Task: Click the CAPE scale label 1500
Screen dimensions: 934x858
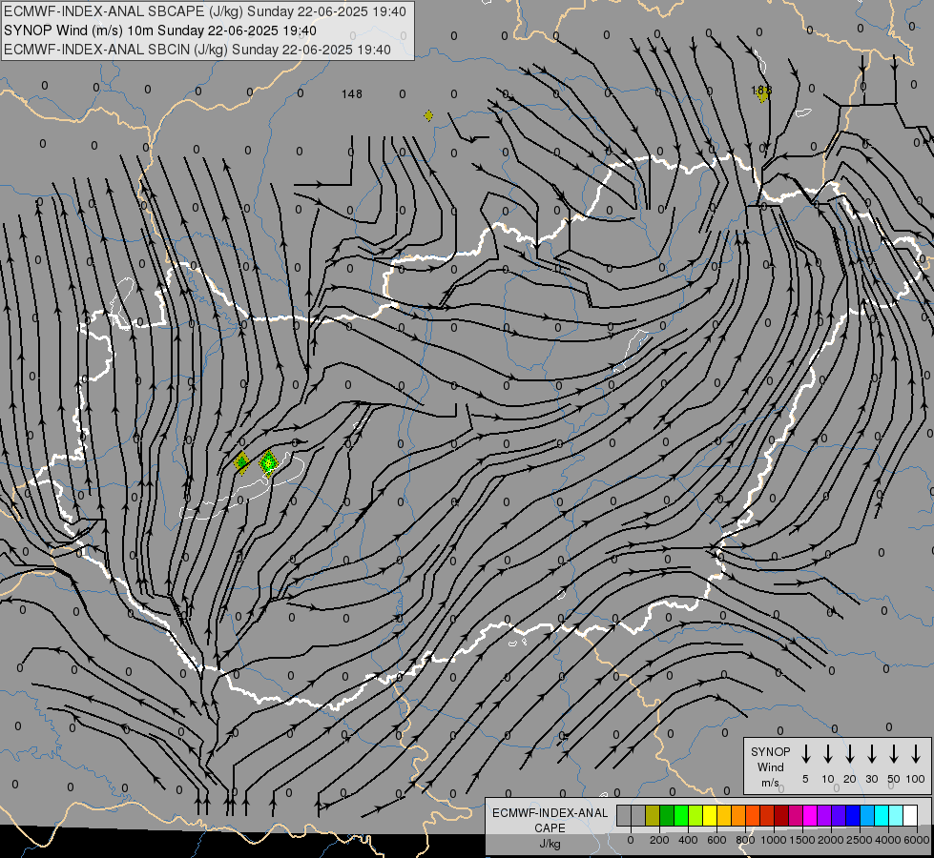Action: 802,840
